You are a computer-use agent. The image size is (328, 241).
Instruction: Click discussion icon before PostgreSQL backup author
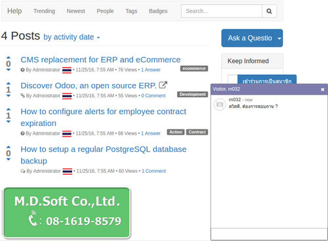(x=23, y=171)
